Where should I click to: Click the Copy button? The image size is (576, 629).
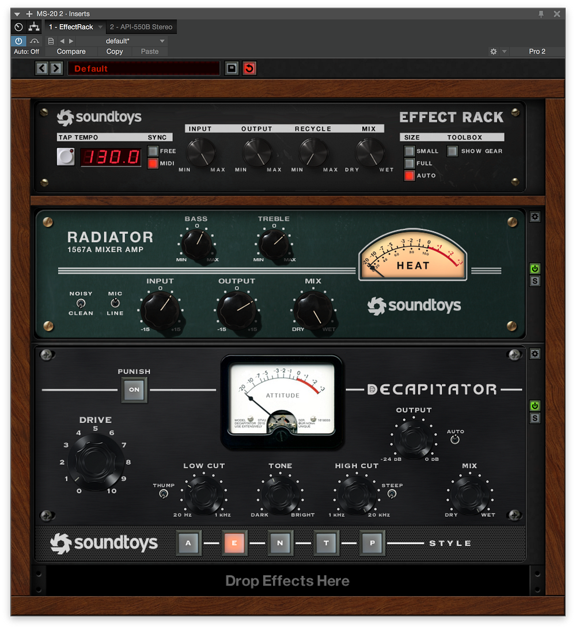pyautogui.click(x=114, y=51)
